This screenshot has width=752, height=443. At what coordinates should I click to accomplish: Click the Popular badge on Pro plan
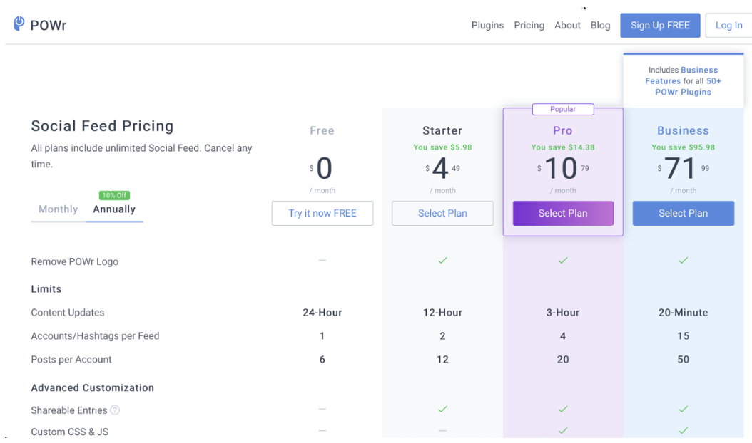click(563, 108)
